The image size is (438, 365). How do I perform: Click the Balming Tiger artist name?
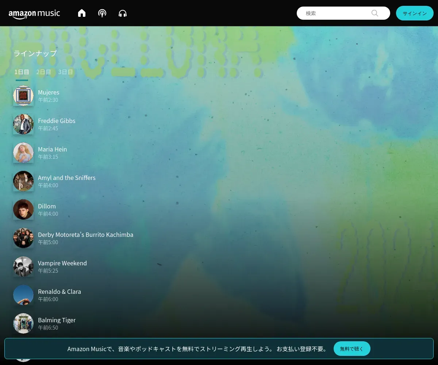(x=57, y=320)
